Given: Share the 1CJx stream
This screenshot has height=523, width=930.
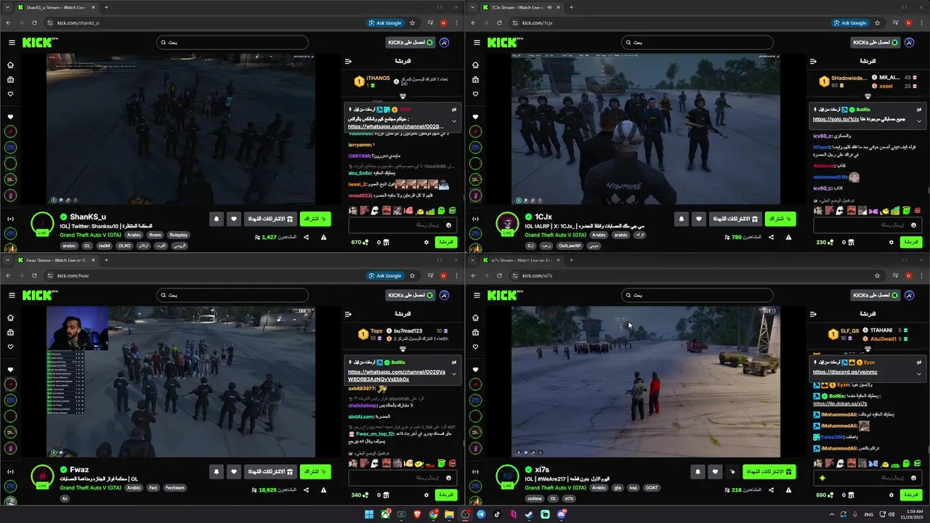Looking at the screenshot, I should 771,238.
